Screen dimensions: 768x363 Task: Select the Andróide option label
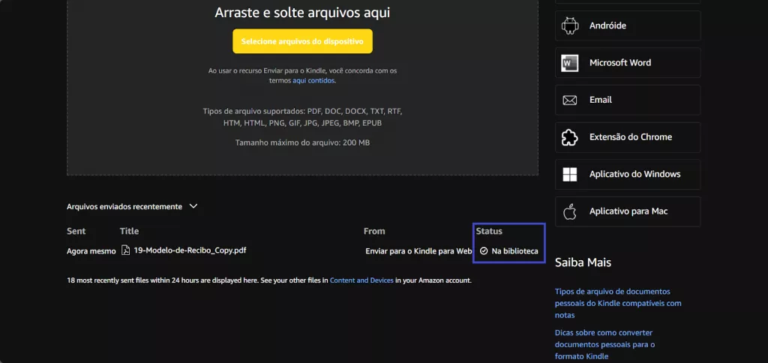(x=607, y=25)
